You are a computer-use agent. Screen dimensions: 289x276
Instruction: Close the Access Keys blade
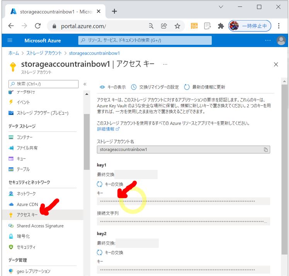(276, 64)
